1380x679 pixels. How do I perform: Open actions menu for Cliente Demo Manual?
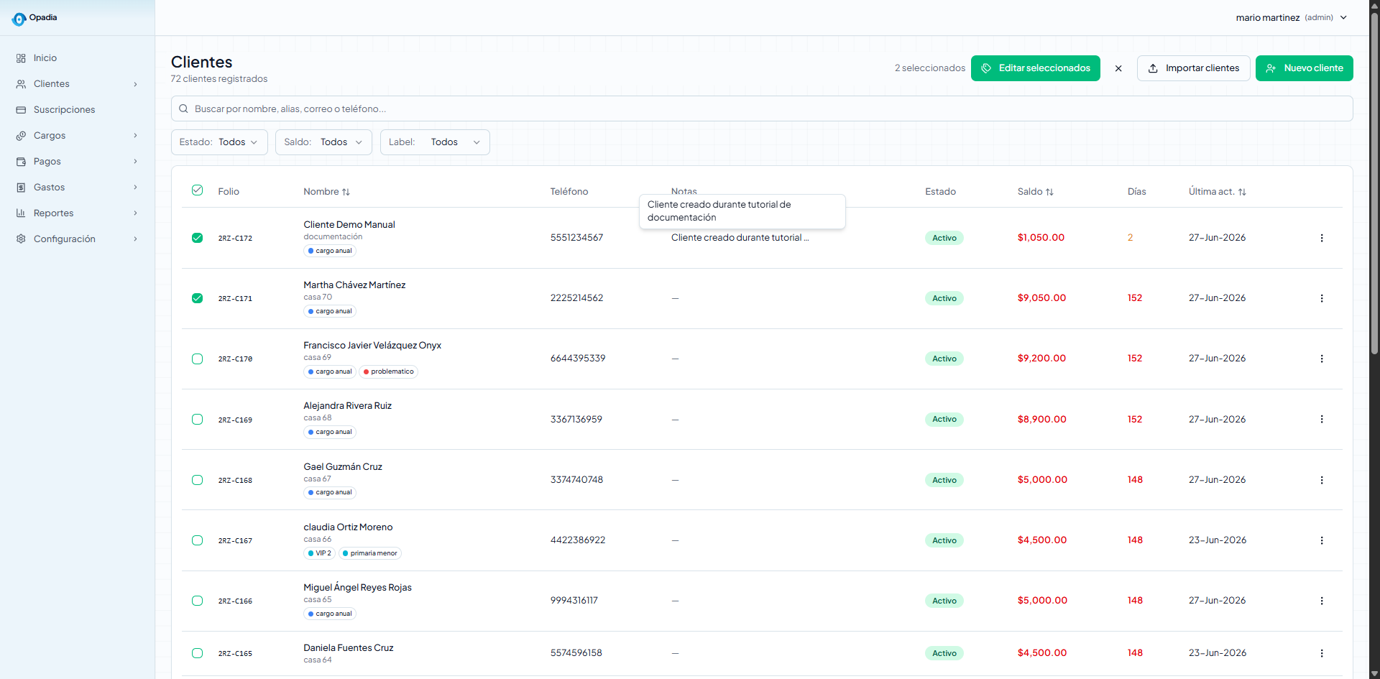coord(1322,238)
